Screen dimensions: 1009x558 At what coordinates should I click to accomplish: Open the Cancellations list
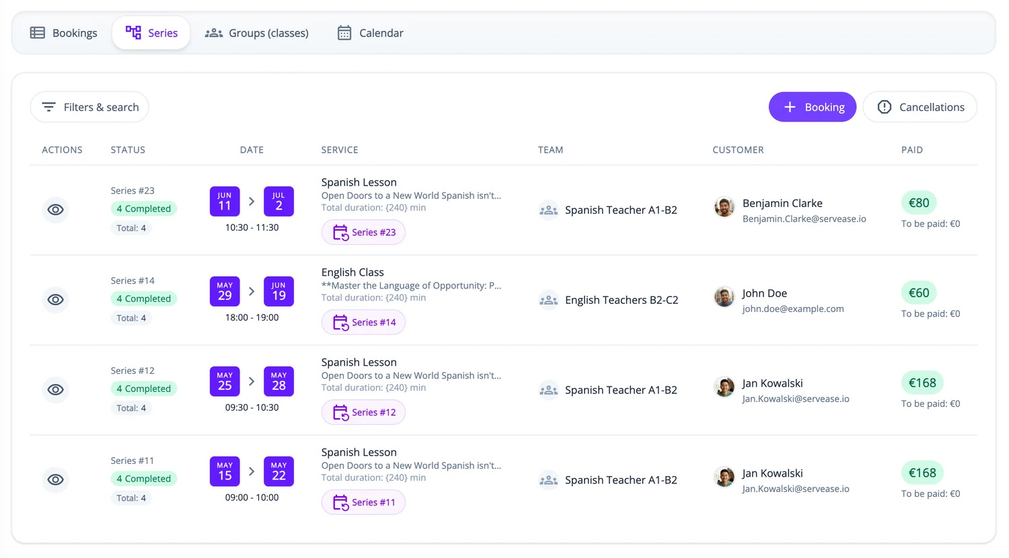coord(920,107)
